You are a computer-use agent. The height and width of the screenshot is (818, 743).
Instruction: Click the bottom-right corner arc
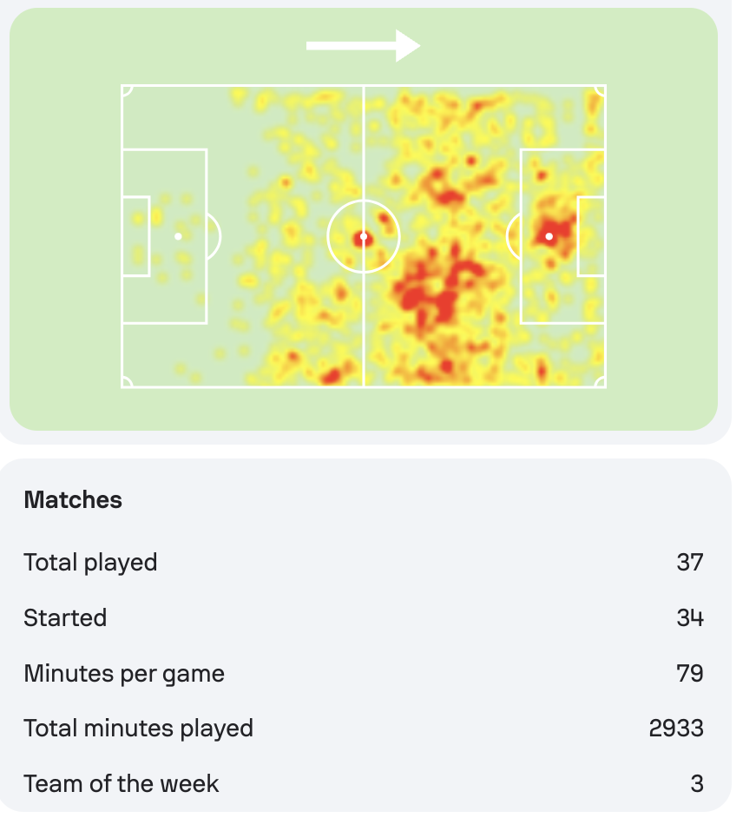tap(600, 382)
